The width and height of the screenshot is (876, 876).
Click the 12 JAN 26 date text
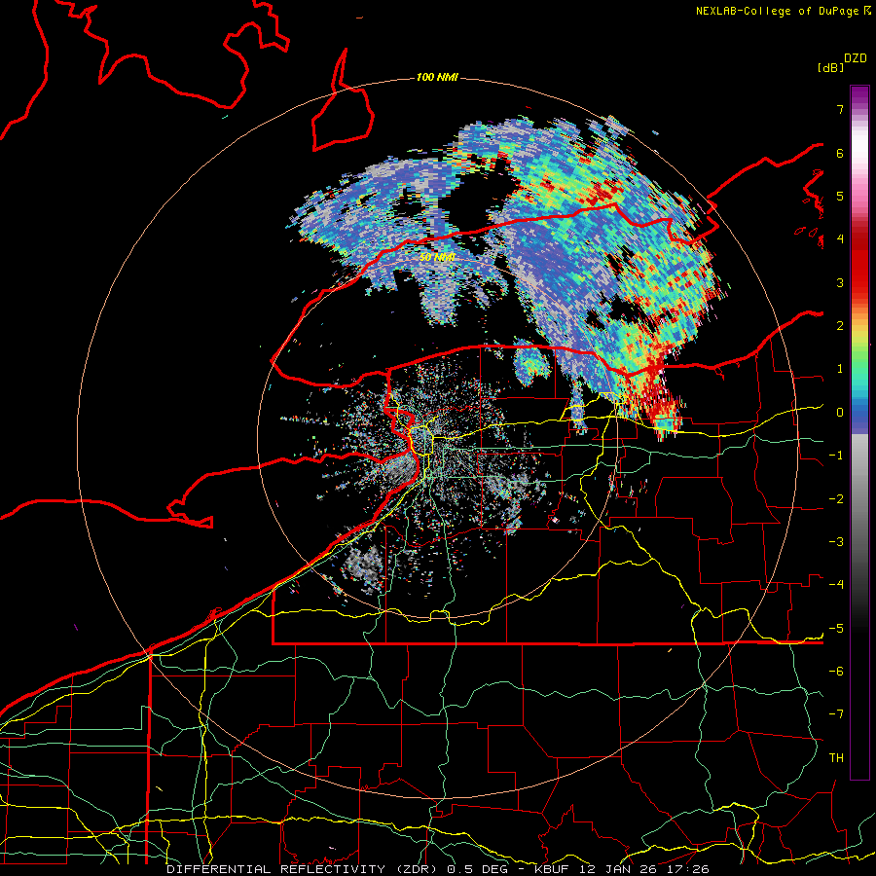618,869
